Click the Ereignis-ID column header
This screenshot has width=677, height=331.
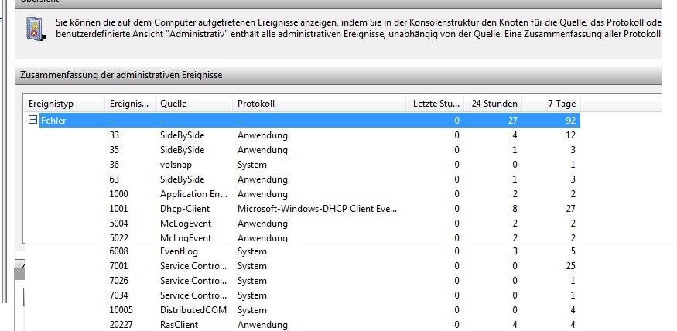(x=129, y=103)
